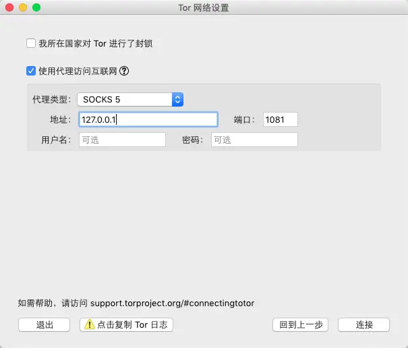
Task: Minimize the window with the yellow button
Action: click(x=23, y=7)
